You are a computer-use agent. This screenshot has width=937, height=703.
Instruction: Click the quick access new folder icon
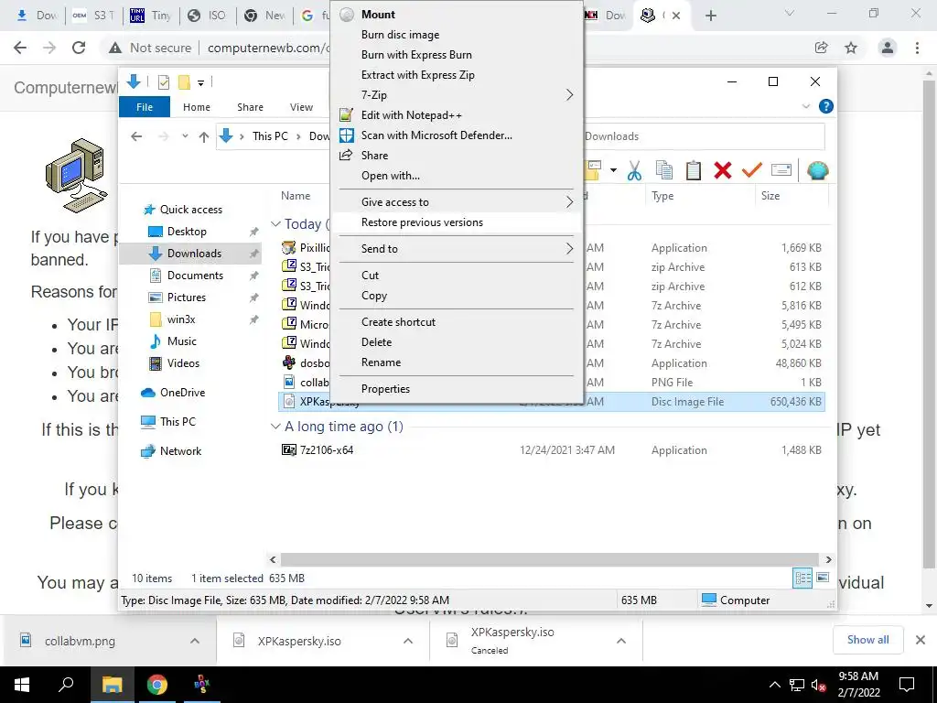click(x=184, y=82)
